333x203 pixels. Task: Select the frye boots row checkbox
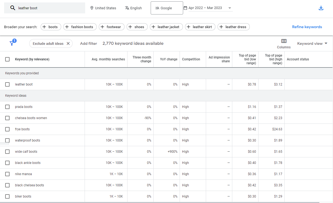click(7, 129)
